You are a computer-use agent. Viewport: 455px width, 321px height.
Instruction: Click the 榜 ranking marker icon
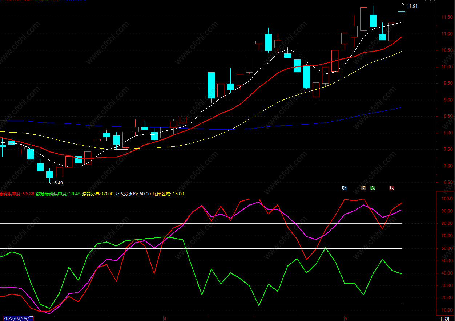pyautogui.click(x=363, y=188)
